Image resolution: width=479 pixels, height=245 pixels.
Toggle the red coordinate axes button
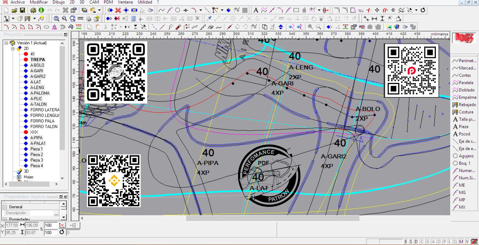[x=62, y=225]
